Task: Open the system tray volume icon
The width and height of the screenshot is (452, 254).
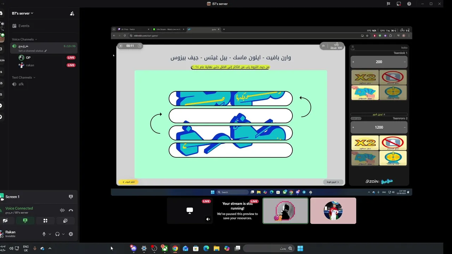Action: click(11, 248)
